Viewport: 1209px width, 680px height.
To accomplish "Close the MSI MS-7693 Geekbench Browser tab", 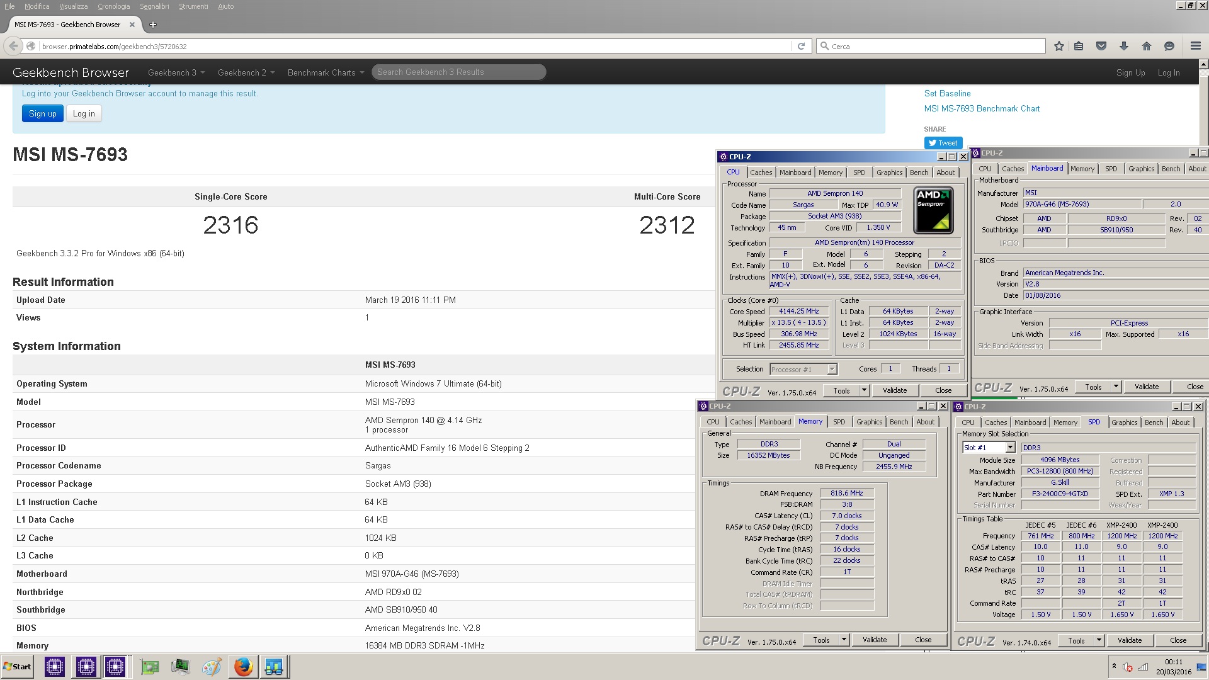I will [x=132, y=25].
